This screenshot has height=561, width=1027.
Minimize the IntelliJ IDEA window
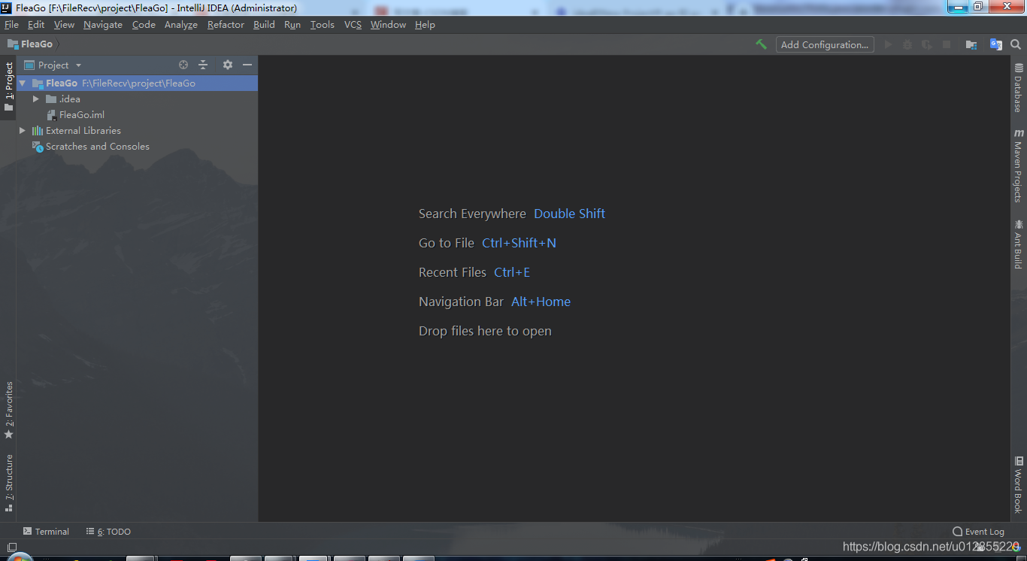click(957, 7)
